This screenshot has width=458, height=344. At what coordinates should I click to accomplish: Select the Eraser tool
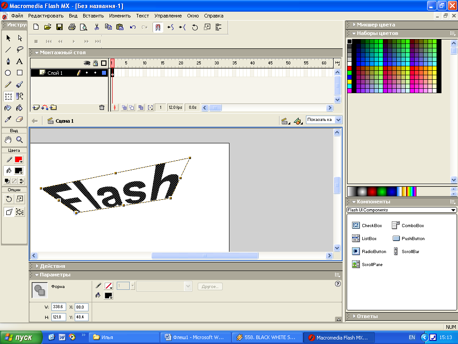(20, 119)
